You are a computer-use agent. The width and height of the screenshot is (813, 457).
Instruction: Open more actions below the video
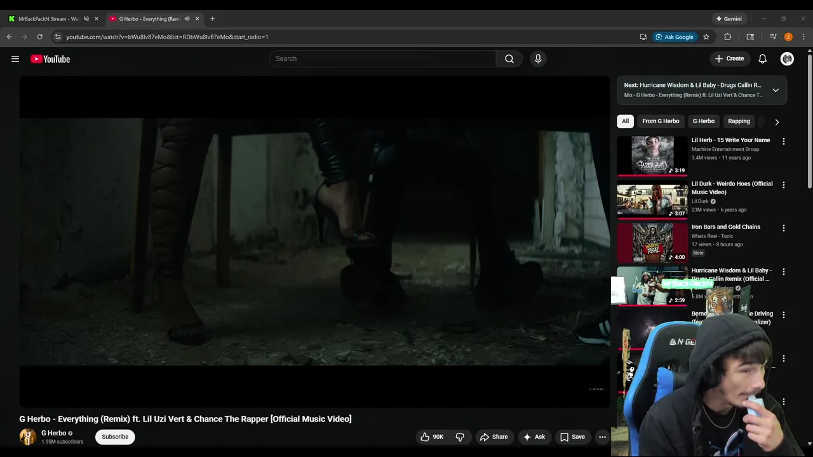(x=602, y=437)
